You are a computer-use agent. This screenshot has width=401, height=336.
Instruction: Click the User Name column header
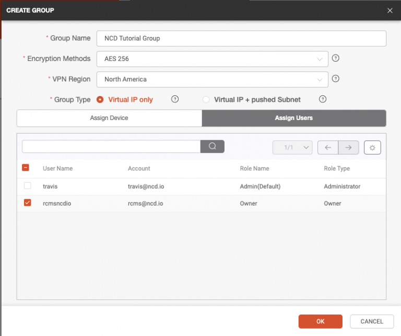pos(58,169)
